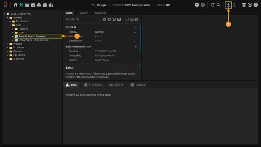Expand the File Stores folder
261x147 pixels.
pos(7,55)
